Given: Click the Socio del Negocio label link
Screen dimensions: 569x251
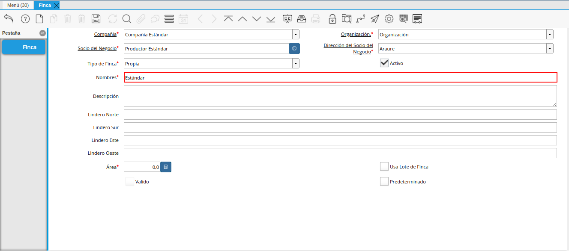Looking at the screenshot, I should click(97, 48).
